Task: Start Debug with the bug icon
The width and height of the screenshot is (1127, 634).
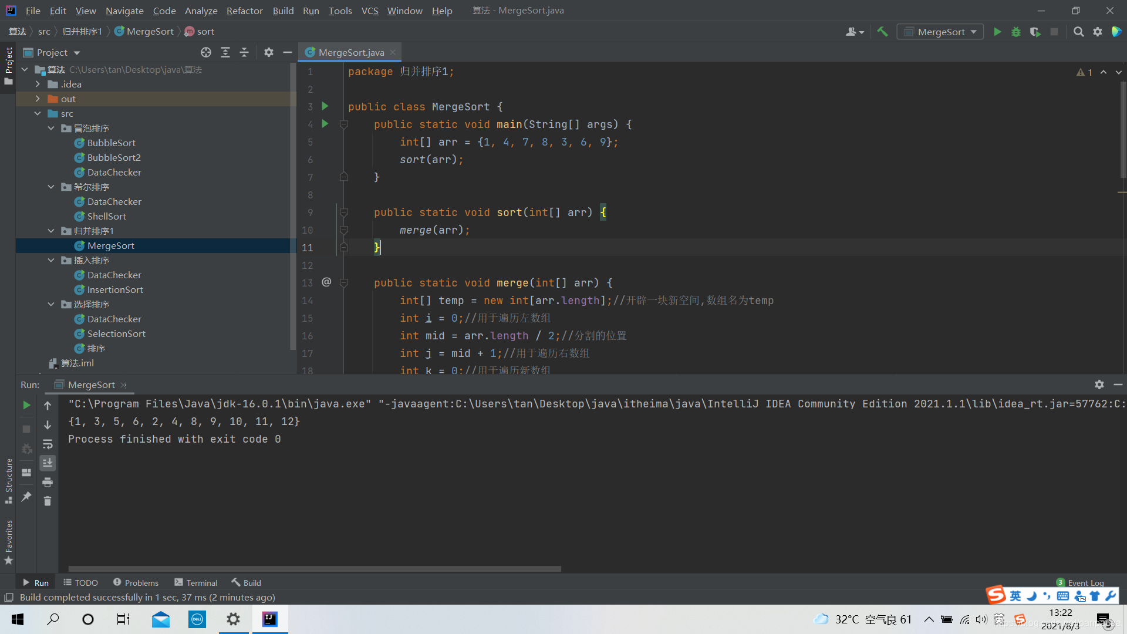Action: pos(1016,32)
